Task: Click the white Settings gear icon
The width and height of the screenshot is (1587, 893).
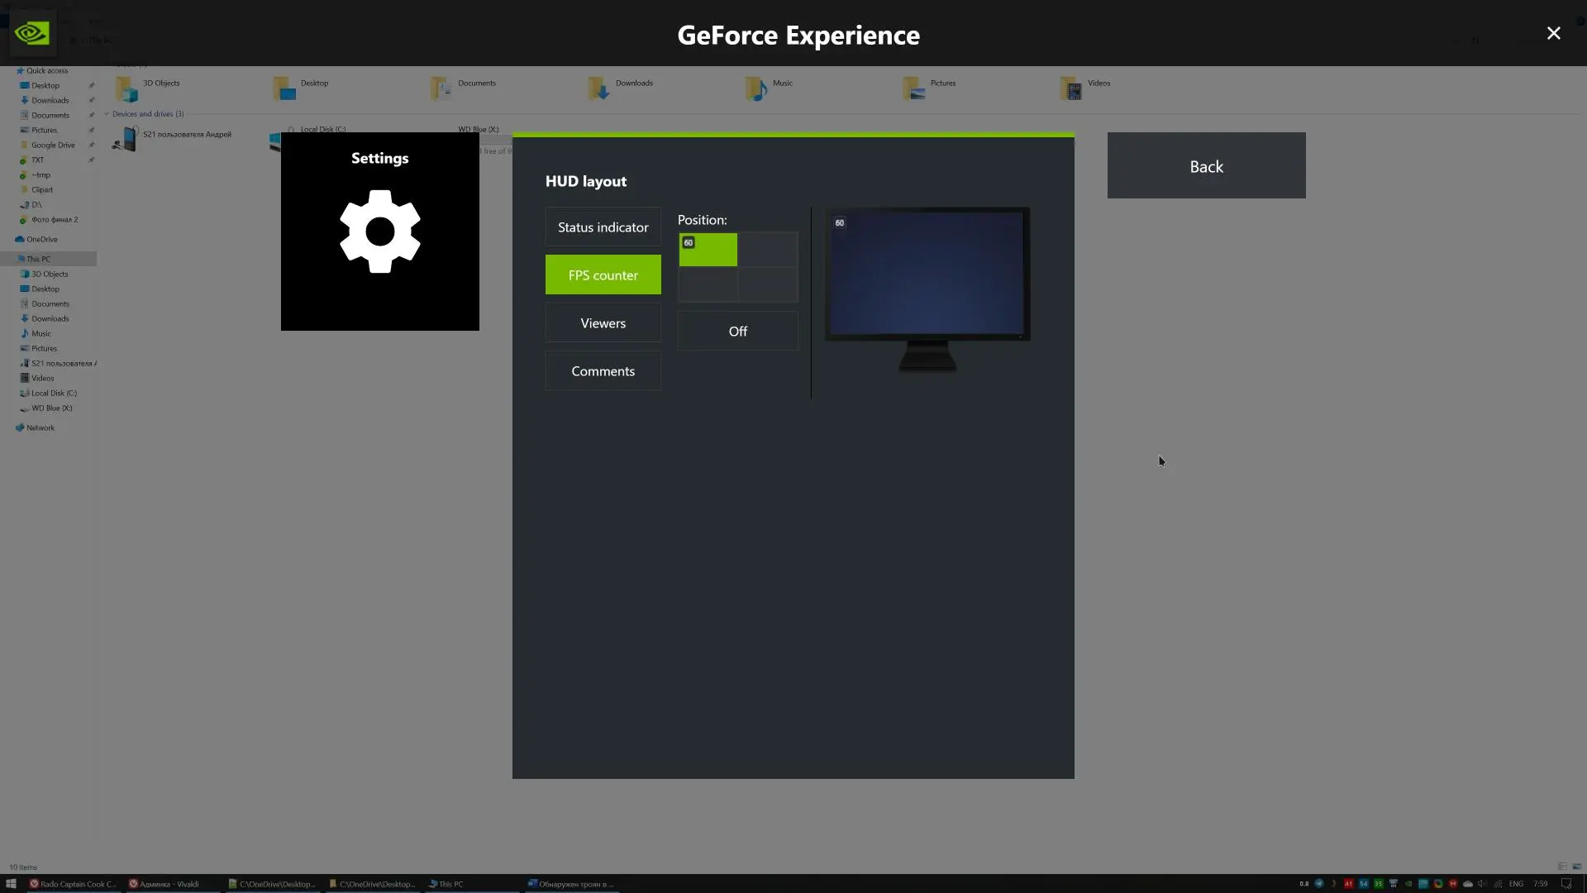Action: (x=380, y=232)
